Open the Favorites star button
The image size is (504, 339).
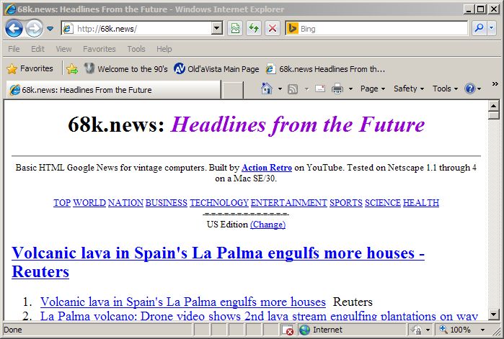[x=30, y=68]
